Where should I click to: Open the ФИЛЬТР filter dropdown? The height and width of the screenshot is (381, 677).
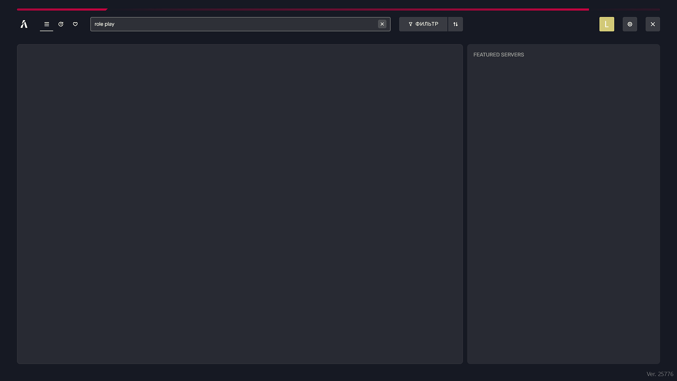[x=423, y=24]
